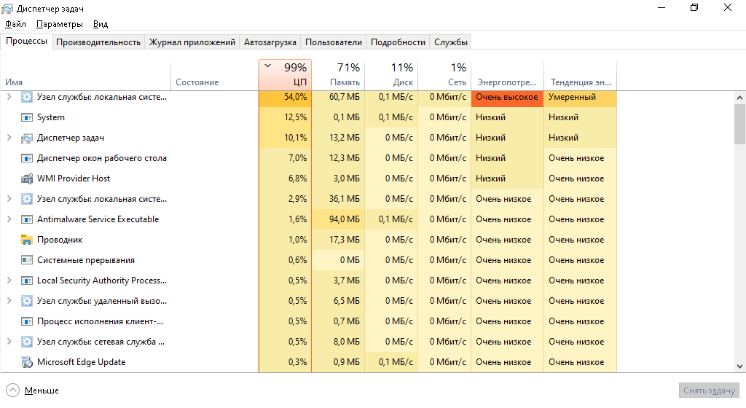Sort by the Имя column header
Screen dimensions: 746x408
tap(86, 75)
